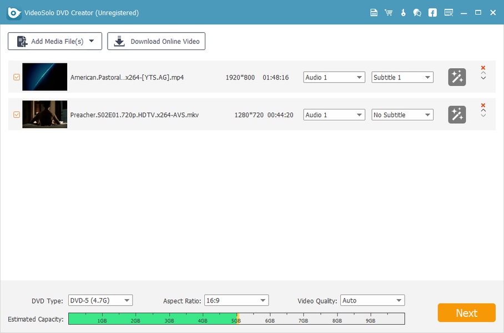Click the Download Online Video button
The height and width of the screenshot is (333, 504).
[157, 41]
